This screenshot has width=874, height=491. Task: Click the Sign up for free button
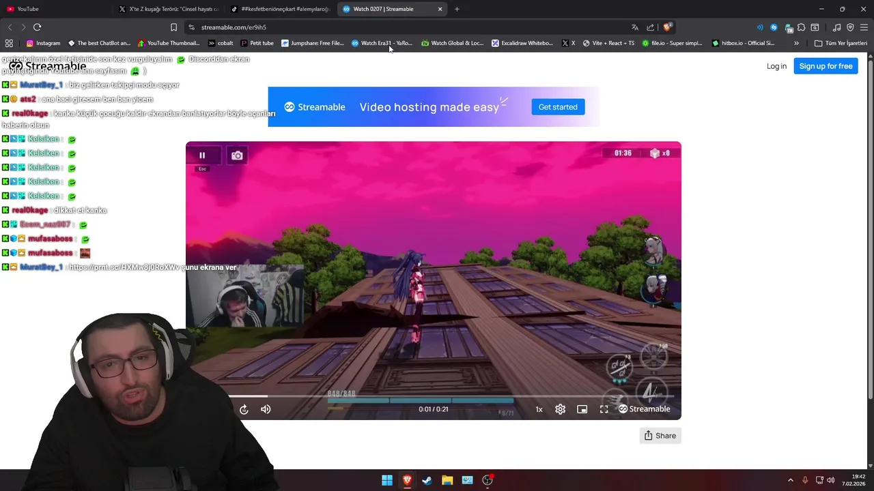tap(826, 66)
